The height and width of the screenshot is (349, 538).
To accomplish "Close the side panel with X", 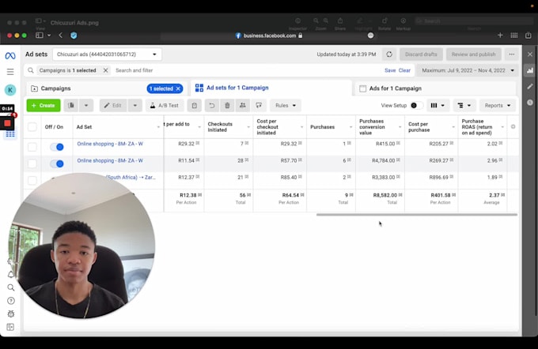I will click(530, 54).
